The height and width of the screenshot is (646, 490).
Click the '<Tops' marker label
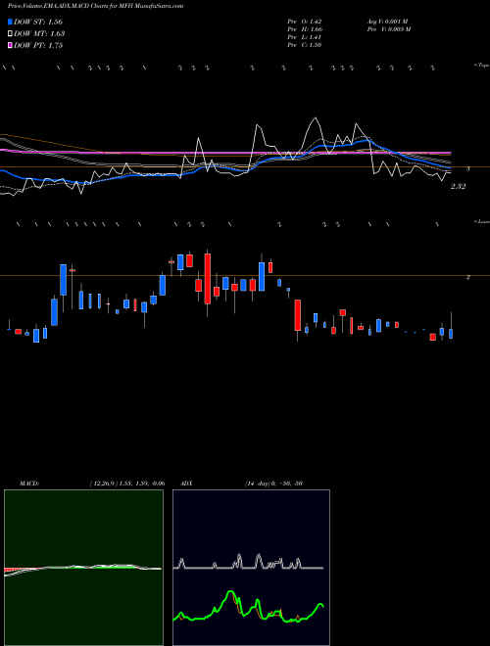pyautogui.click(x=482, y=66)
